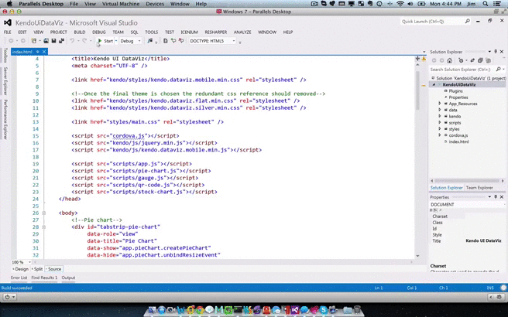Click the Save All icon in toolbar
Image resolution: width=508 pixels, height=317 pixels.
[61, 41]
